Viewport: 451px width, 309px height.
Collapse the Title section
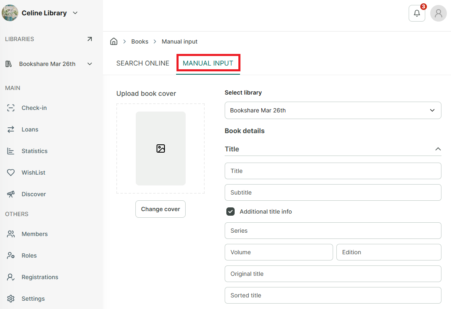coord(438,149)
